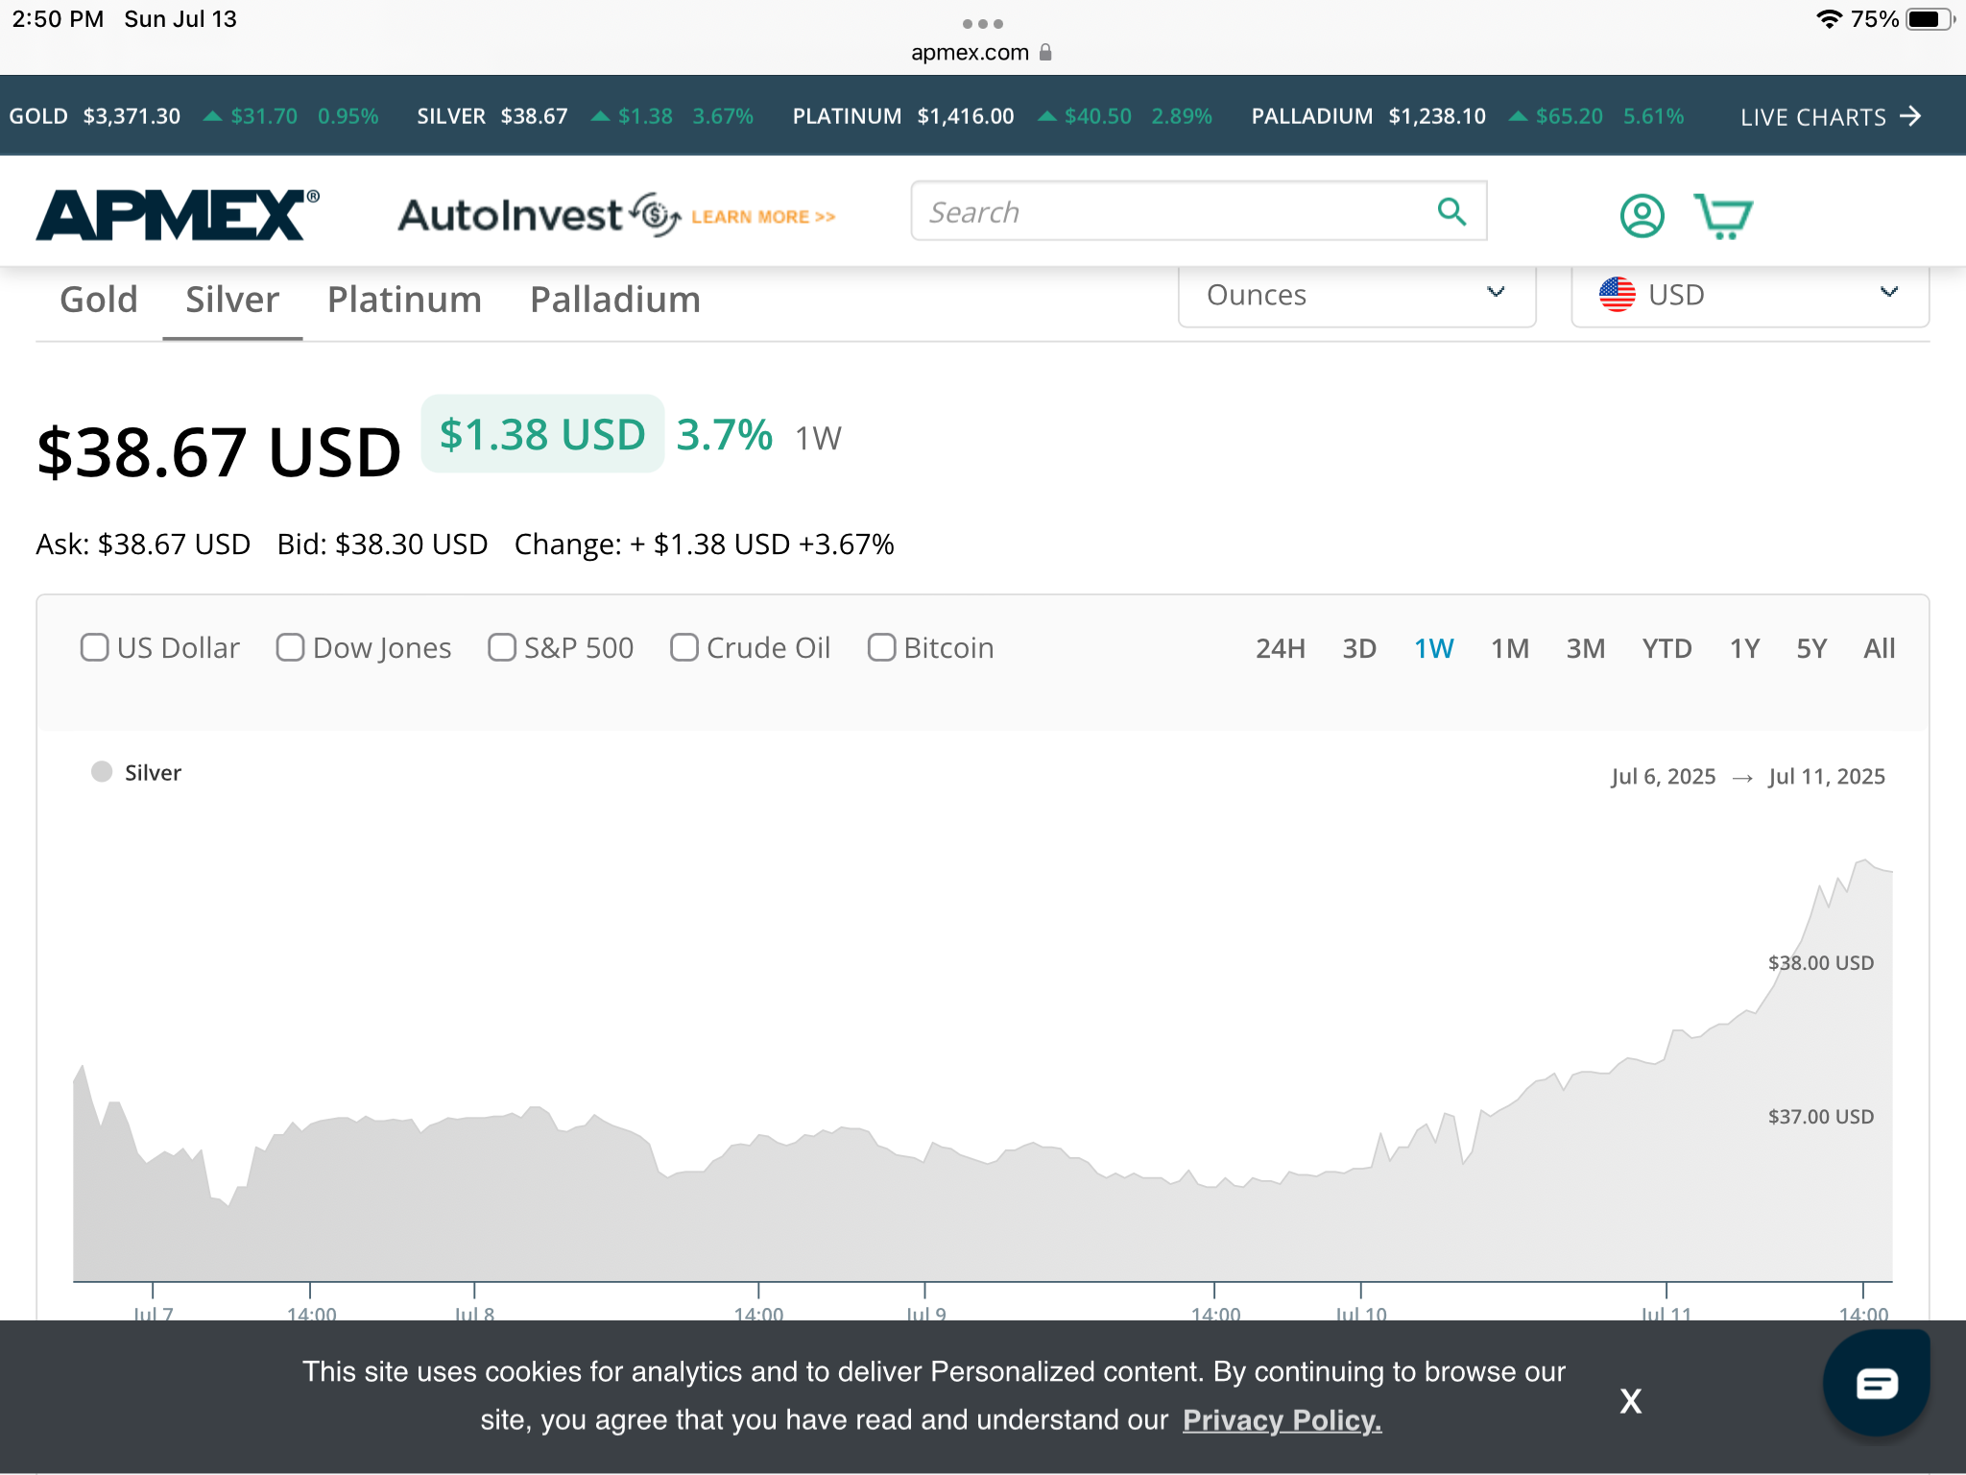
Task: Enable the Dow Jones comparison checkbox
Action: pos(290,647)
